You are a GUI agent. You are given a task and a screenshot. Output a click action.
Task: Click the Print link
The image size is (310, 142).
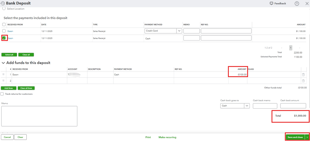coord(148,137)
